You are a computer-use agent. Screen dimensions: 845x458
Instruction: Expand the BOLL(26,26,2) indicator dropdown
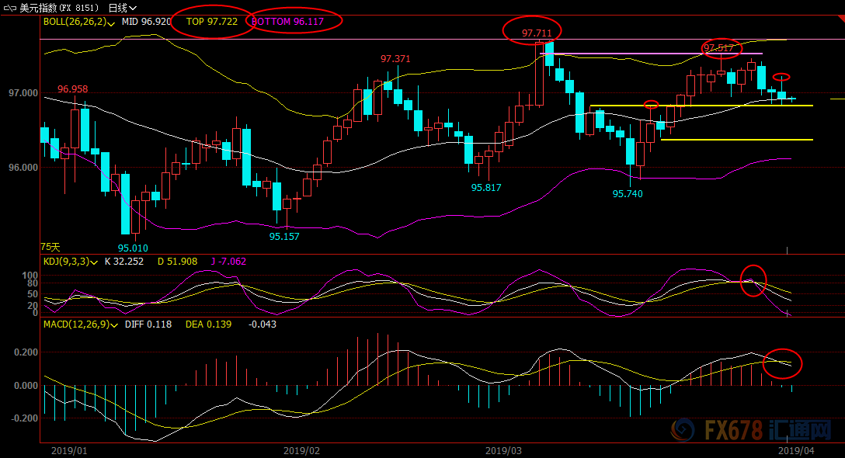point(113,23)
